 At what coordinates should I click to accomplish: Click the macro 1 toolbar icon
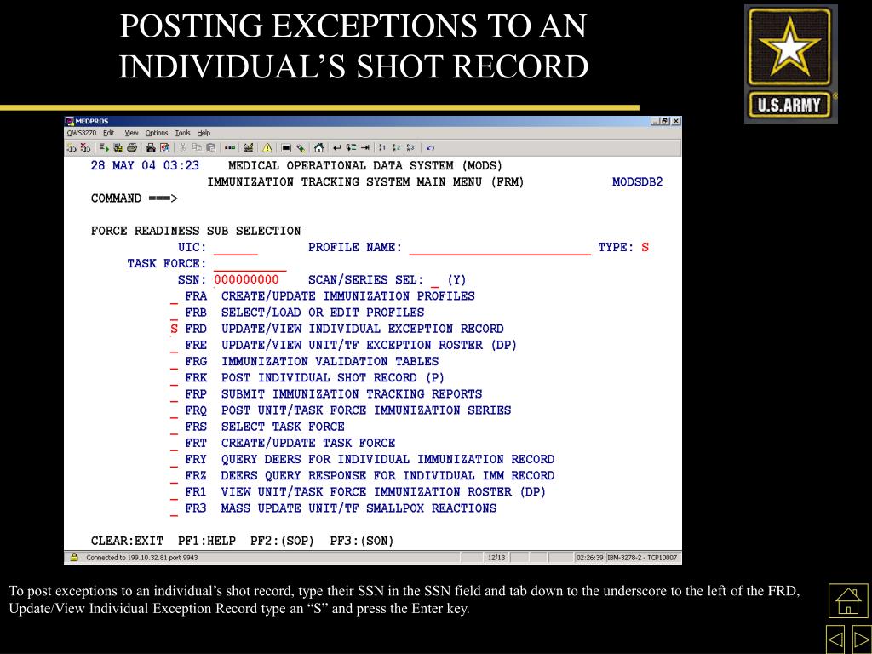point(382,147)
